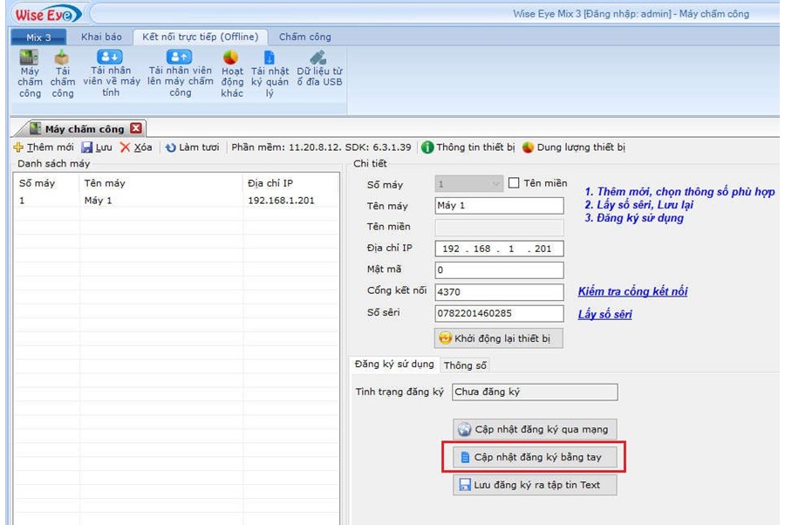The height and width of the screenshot is (525, 785).
Task: Click Khởi động lại thiết bị button
Action: tap(499, 338)
